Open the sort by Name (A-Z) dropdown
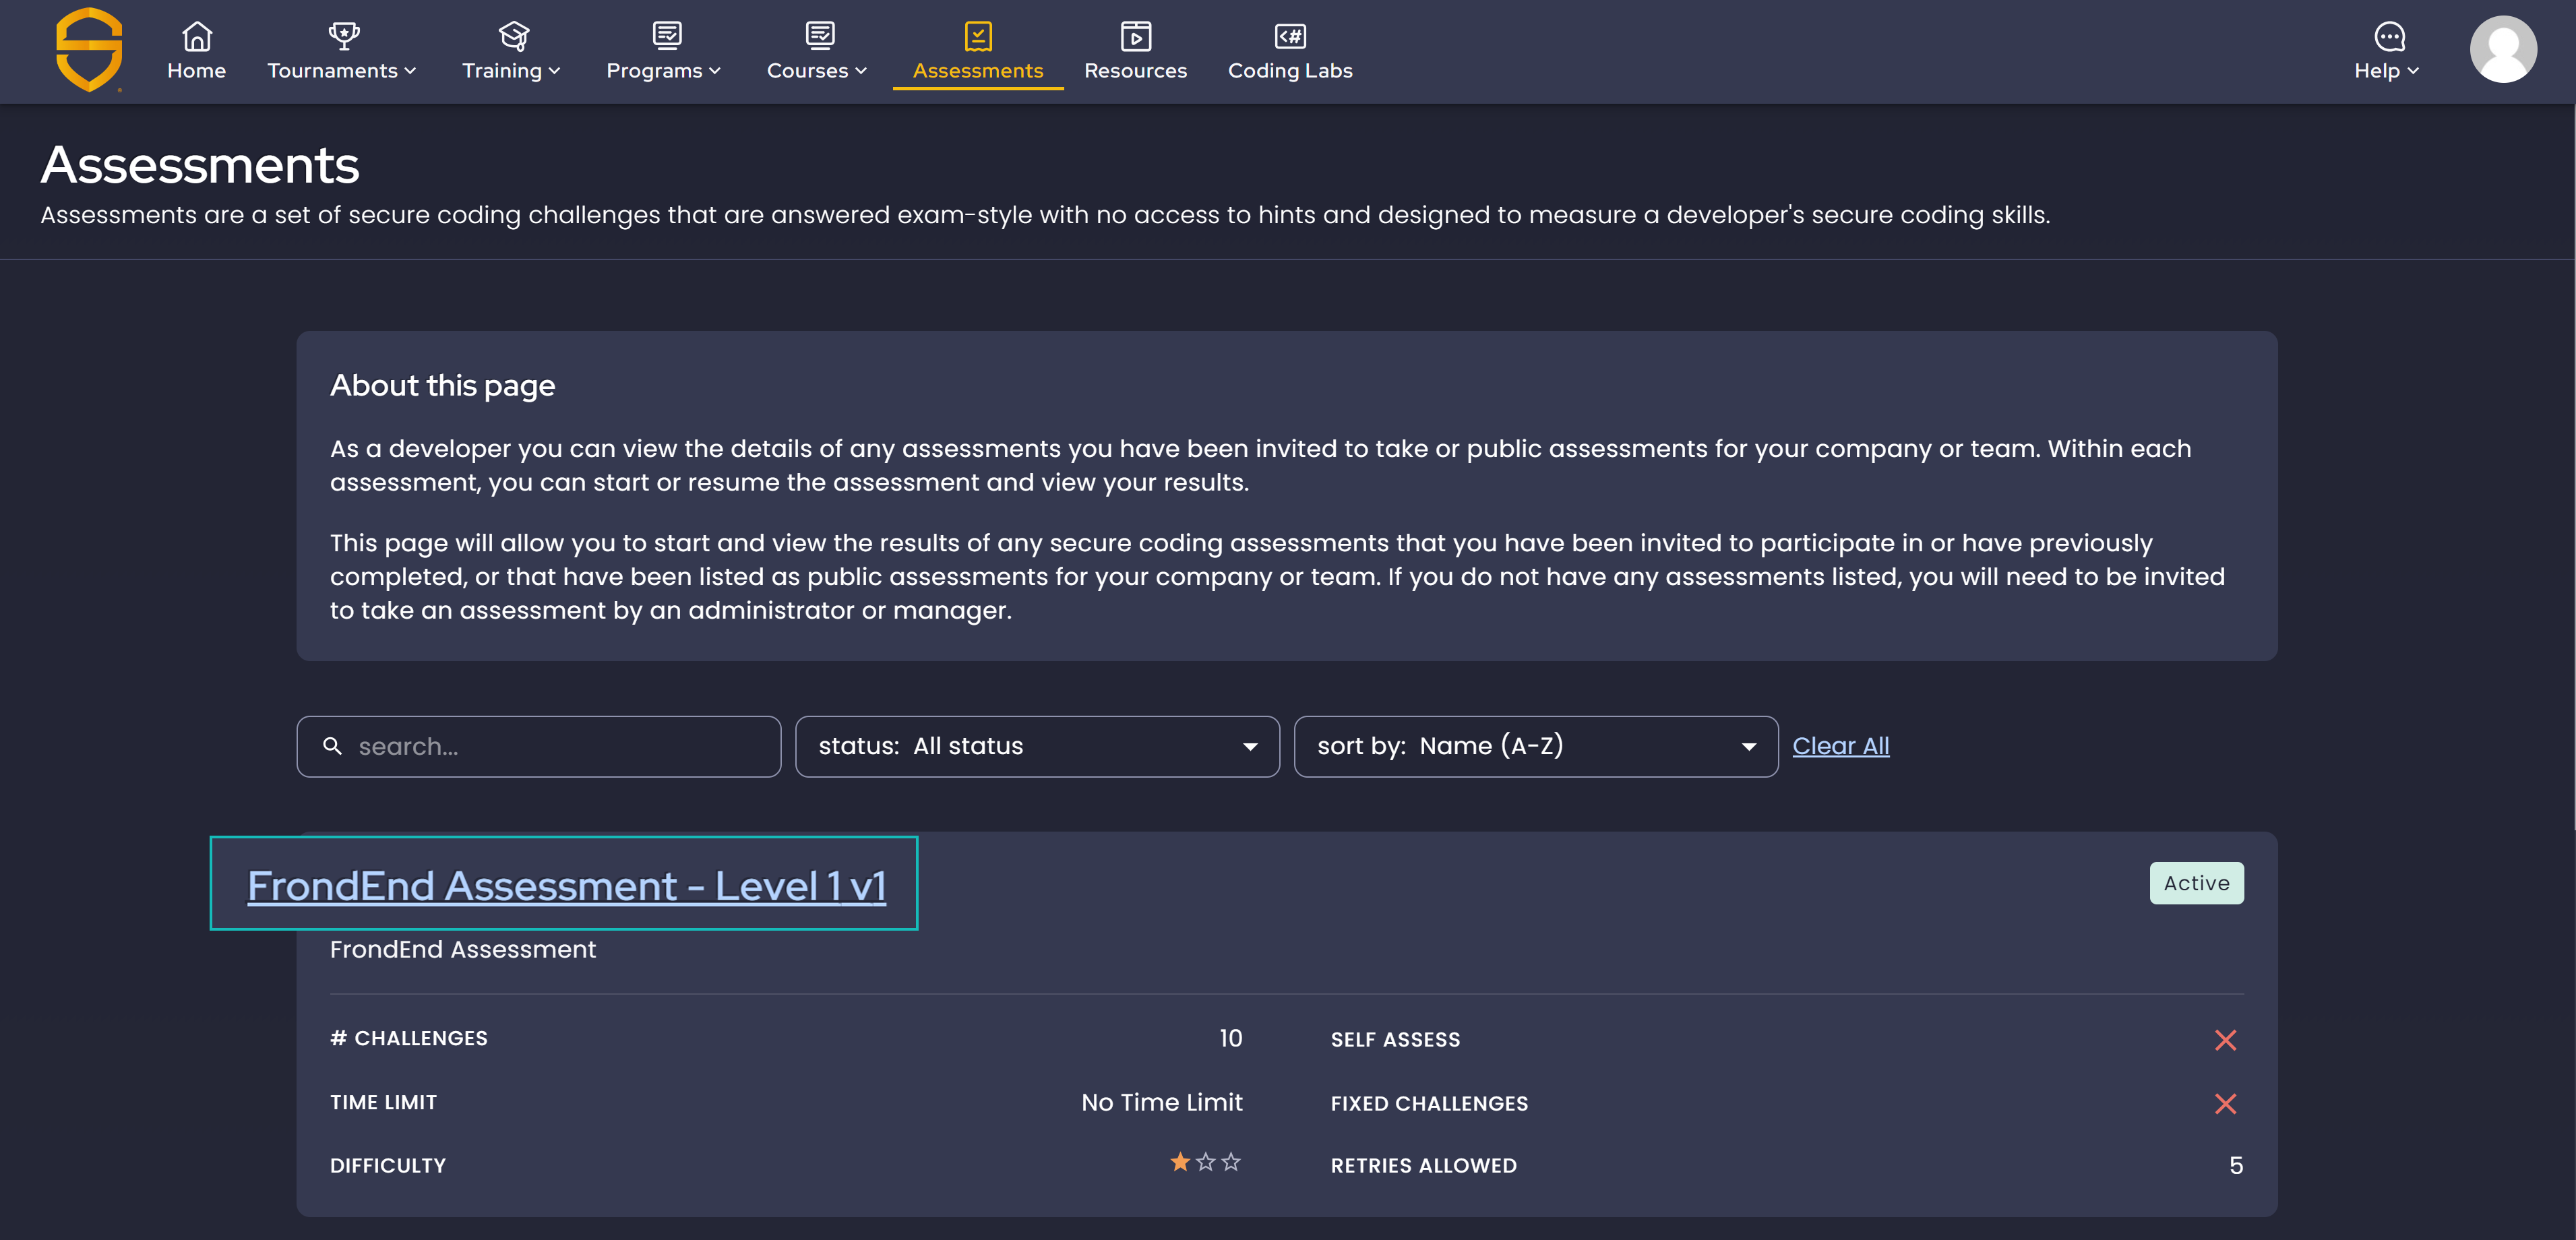2576x1240 pixels. click(1535, 746)
